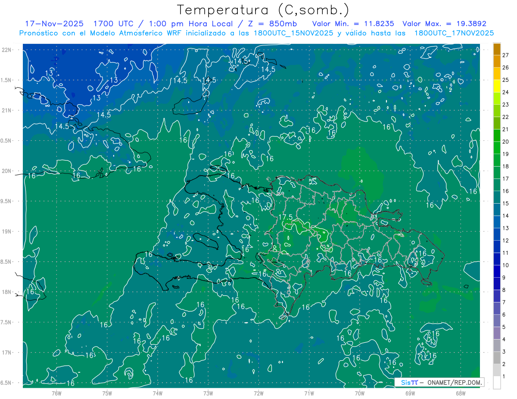Click the "74W" longitude axis label

[x=158, y=393]
